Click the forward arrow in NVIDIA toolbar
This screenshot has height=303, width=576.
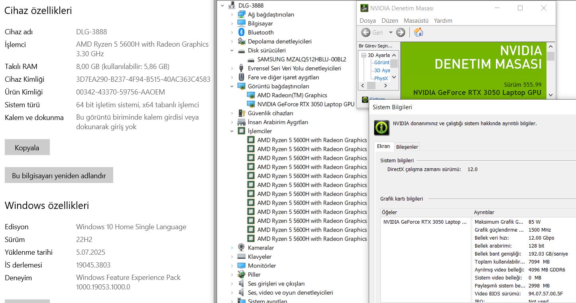pos(401,32)
